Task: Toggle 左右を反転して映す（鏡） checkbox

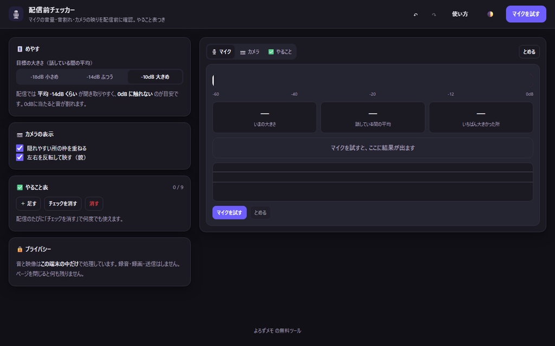Action: 20,157
